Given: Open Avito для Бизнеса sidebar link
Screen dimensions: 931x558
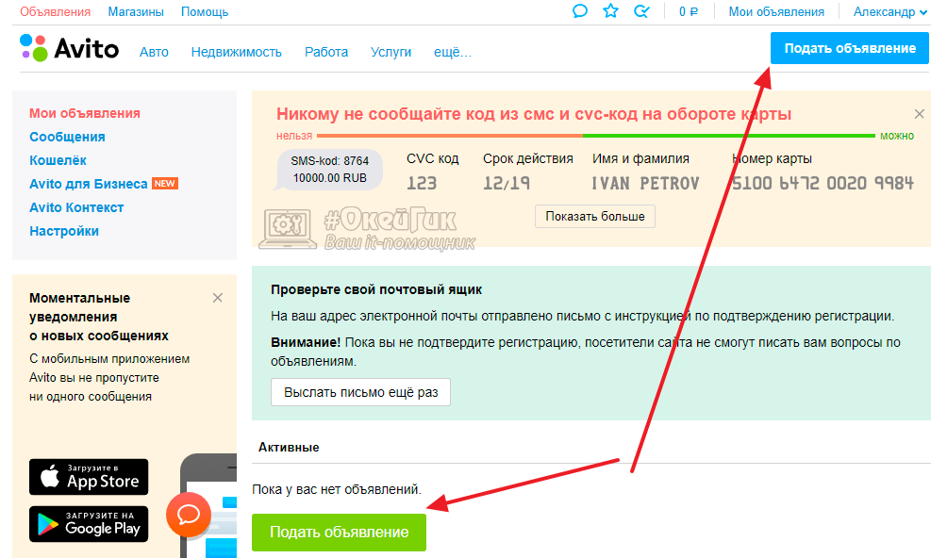Looking at the screenshot, I should 89,184.
